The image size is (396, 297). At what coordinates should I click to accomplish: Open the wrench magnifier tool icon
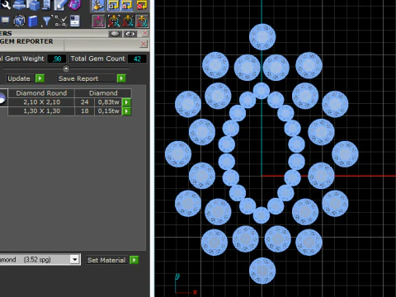(x=5, y=4)
